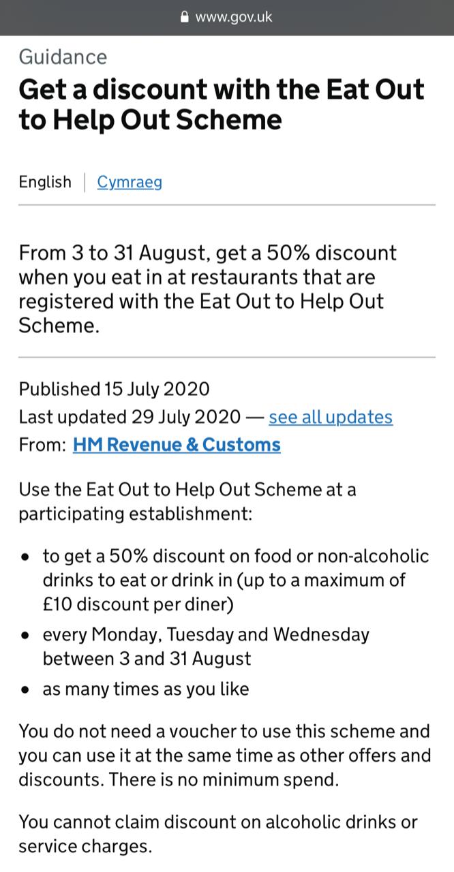Image resolution: width=454 pixels, height=872 pixels.
Task: Open the HM Revenue & Customs link
Action: click(x=177, y=445)
